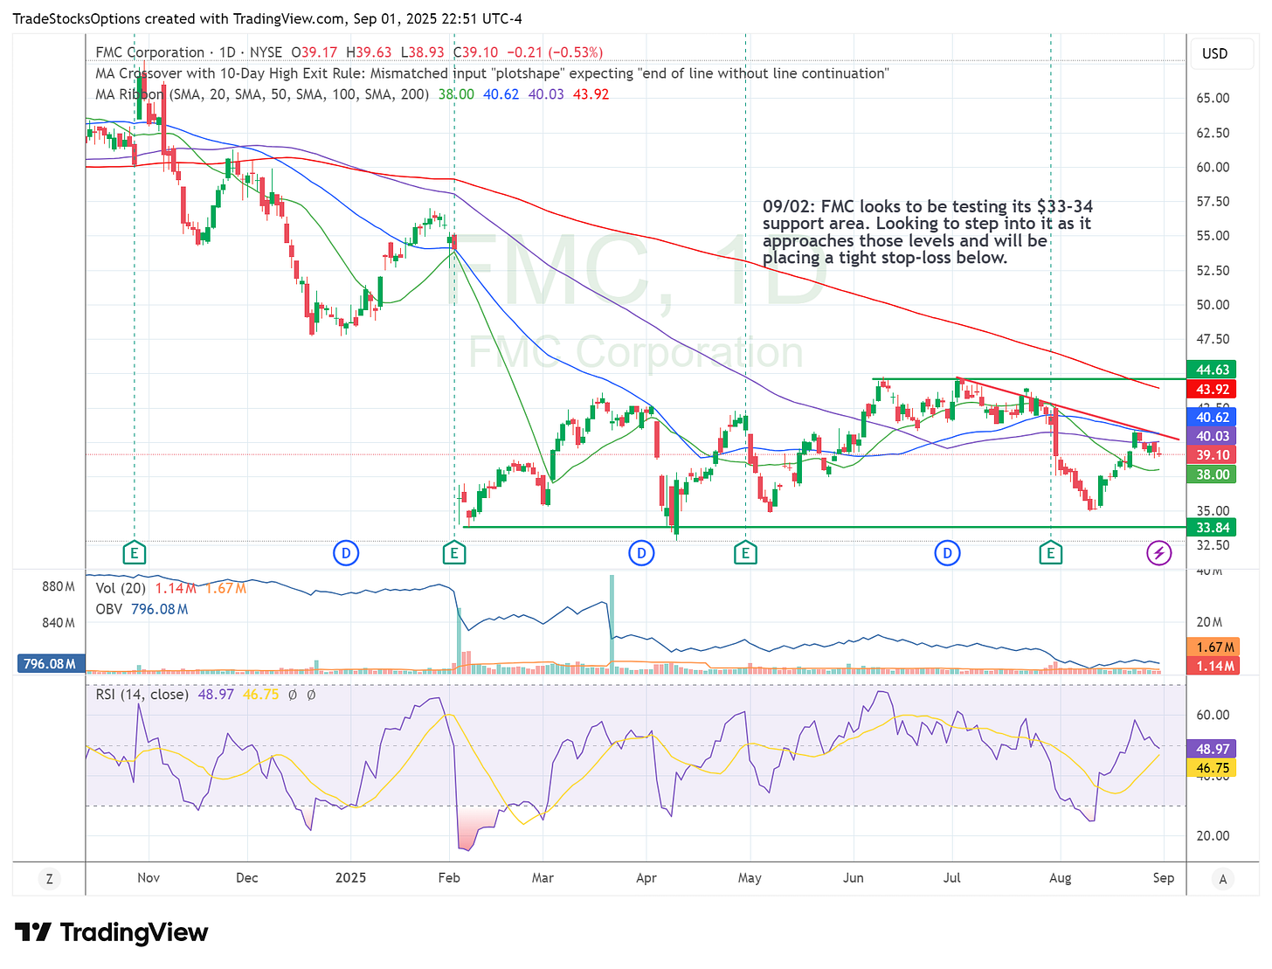Viewport: 1272px width, 969px height.
Task: Click the FMC Corporation 1D NYSE symbol title
Action: pos(190,52)
